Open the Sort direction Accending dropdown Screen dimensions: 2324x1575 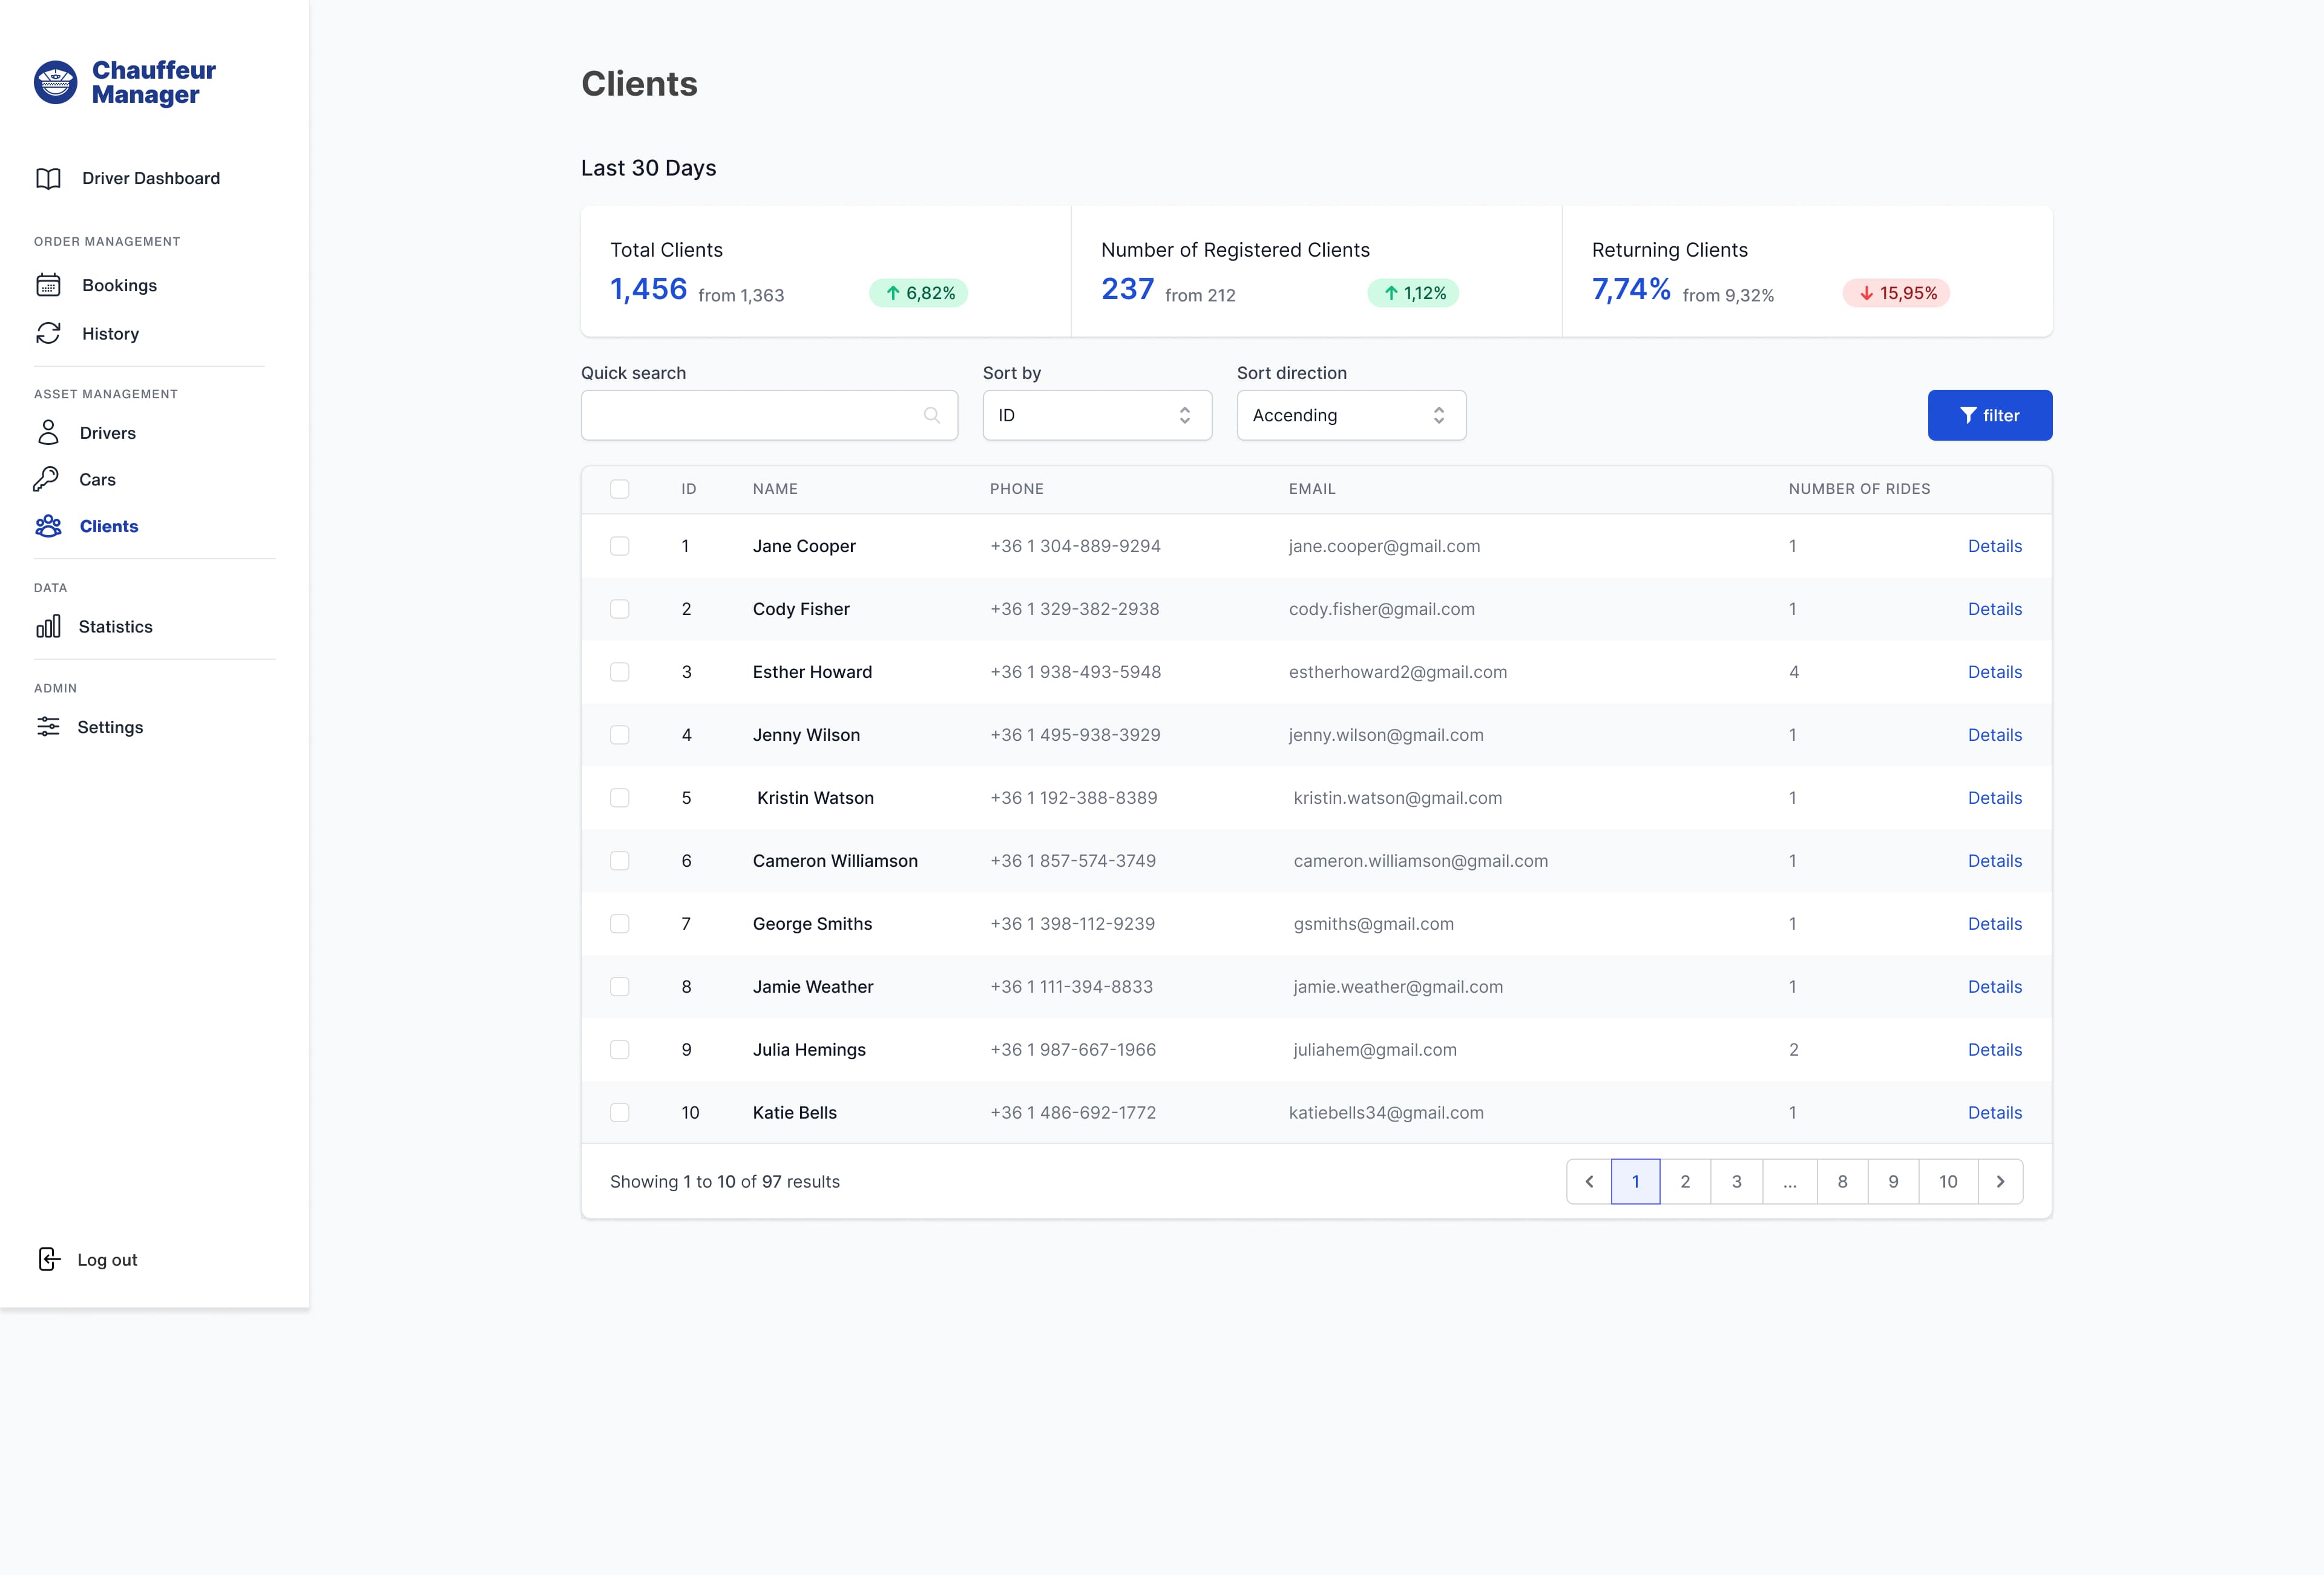(x=1351, y=415)
